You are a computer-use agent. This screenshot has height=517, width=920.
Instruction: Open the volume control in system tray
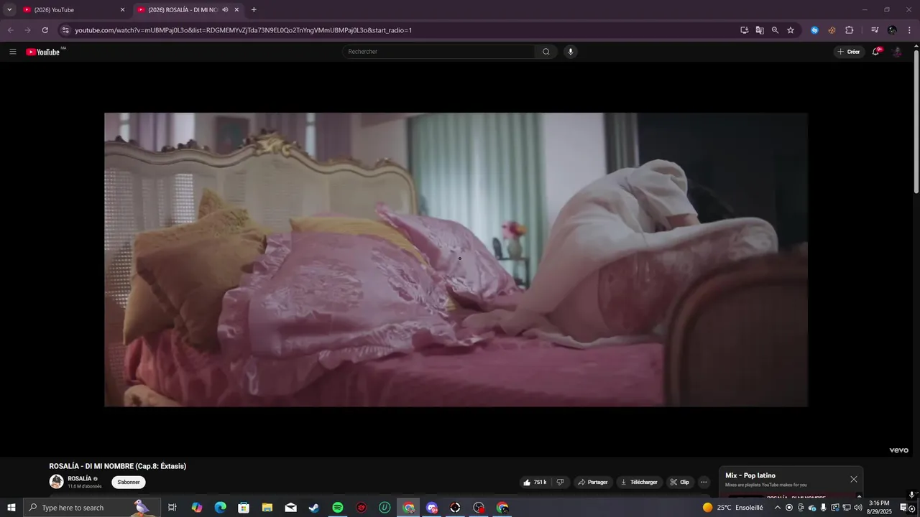857,508
